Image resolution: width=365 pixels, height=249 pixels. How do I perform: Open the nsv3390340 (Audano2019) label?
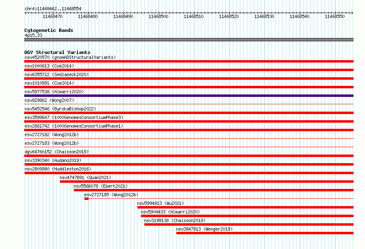click(53, 160)
